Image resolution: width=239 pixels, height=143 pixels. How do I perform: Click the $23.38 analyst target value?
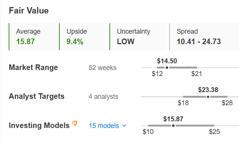(208, 90)
